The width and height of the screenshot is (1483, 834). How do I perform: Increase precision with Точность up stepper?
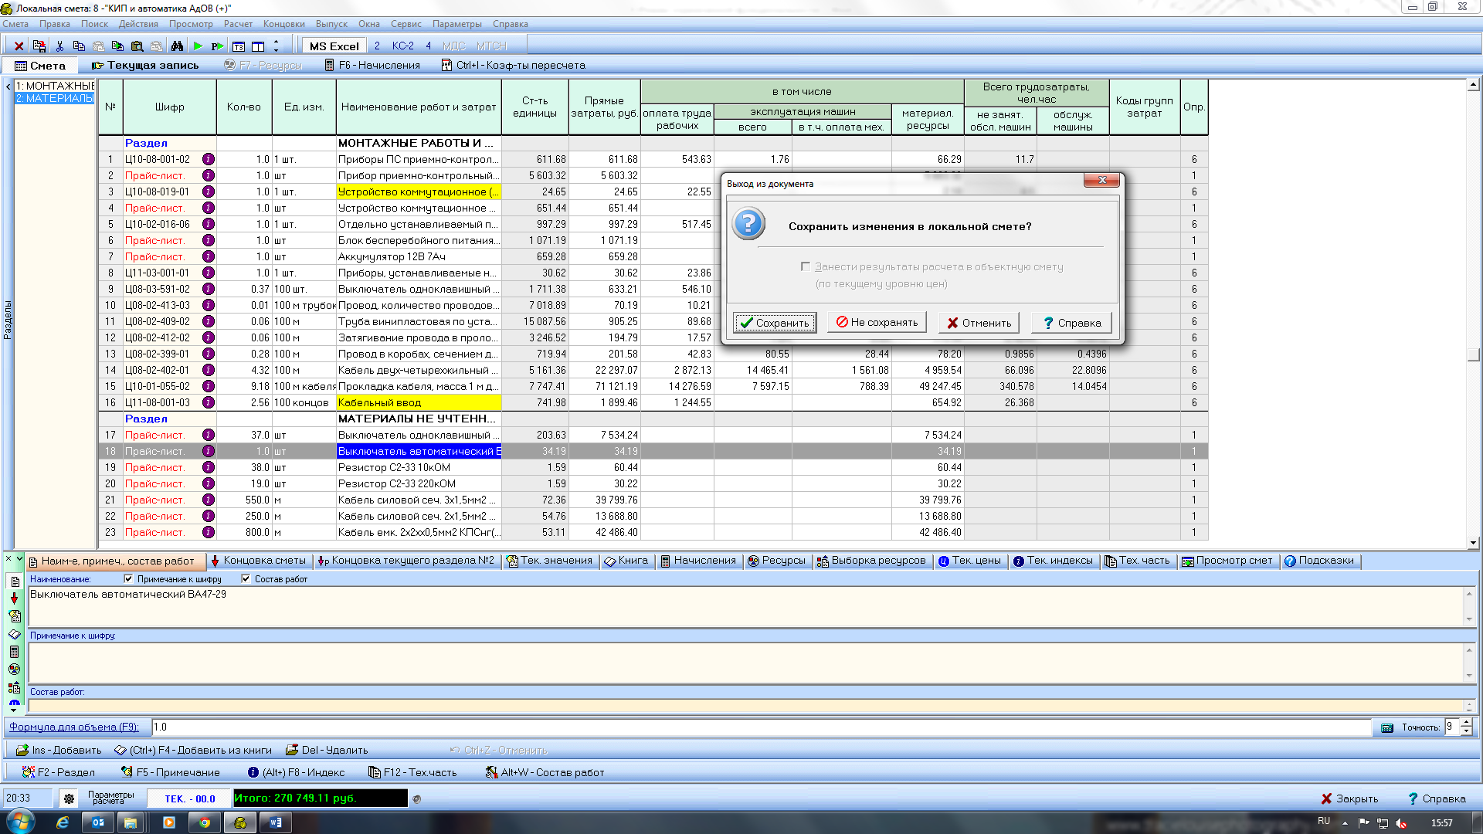[x=1467, y=723]
